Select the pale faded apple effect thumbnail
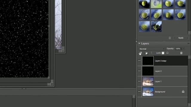Screen dimensions: 191x107 (156, 4)
